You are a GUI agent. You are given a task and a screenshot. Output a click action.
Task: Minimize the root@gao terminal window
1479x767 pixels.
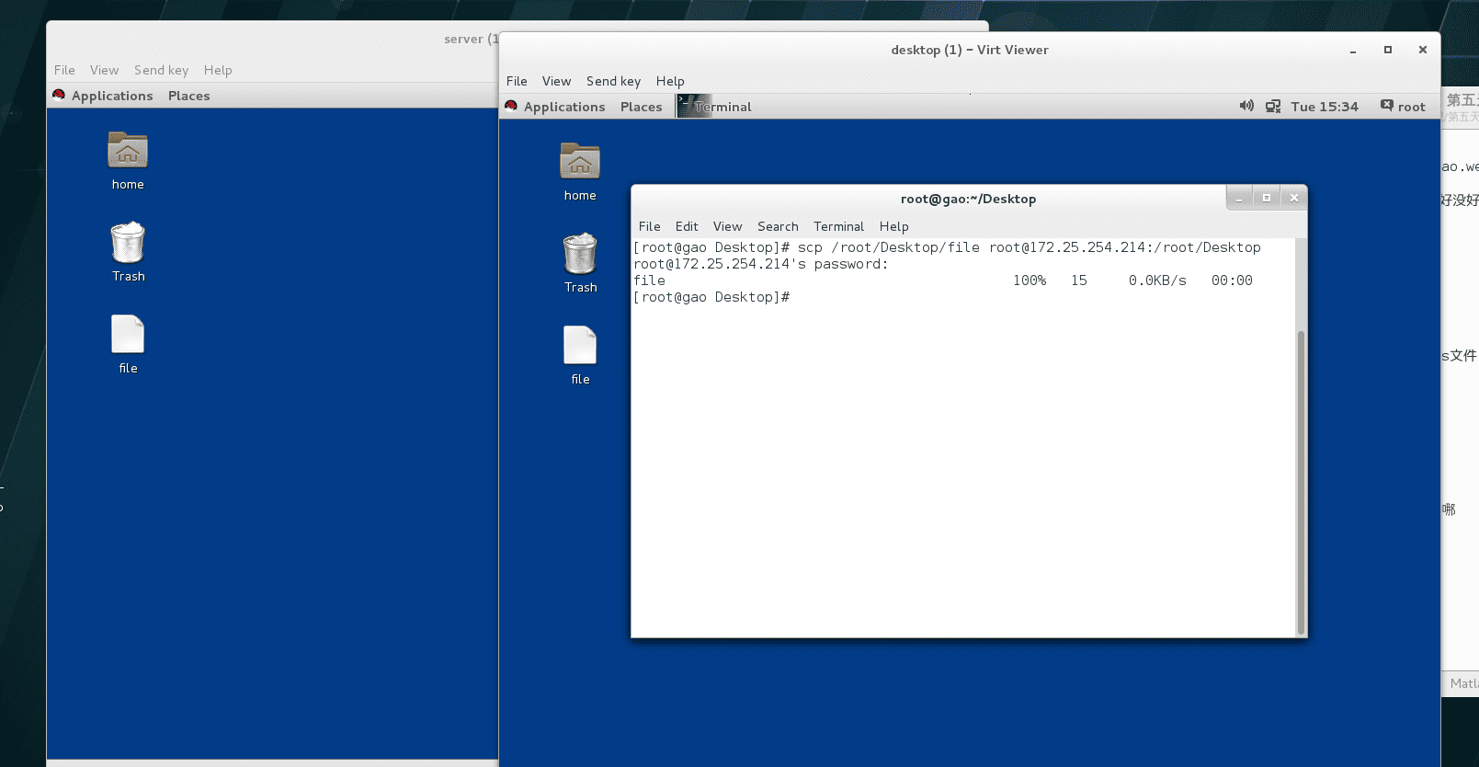(x=1239, y=198)
